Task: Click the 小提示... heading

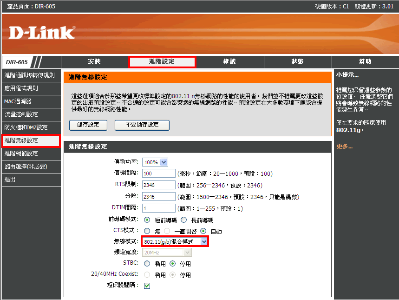Action: click(x=347, y=75)
